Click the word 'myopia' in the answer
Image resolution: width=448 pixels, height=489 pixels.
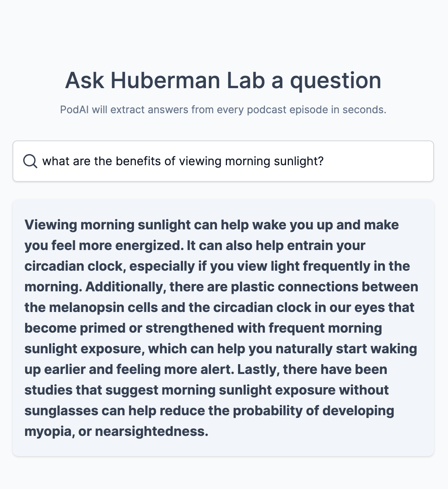click(x=48, y=431)
